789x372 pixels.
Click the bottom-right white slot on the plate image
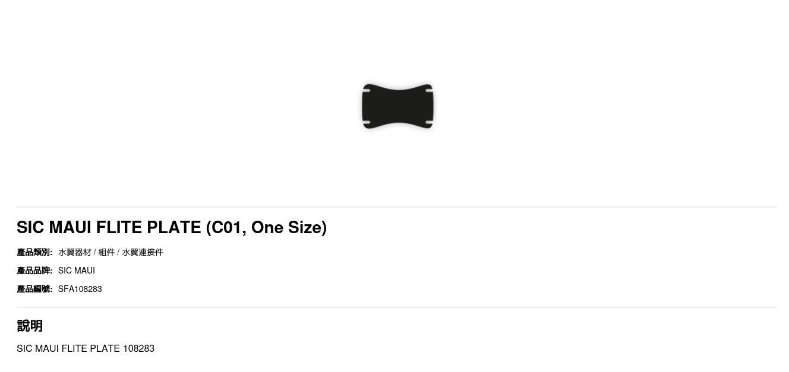(429, 123)
